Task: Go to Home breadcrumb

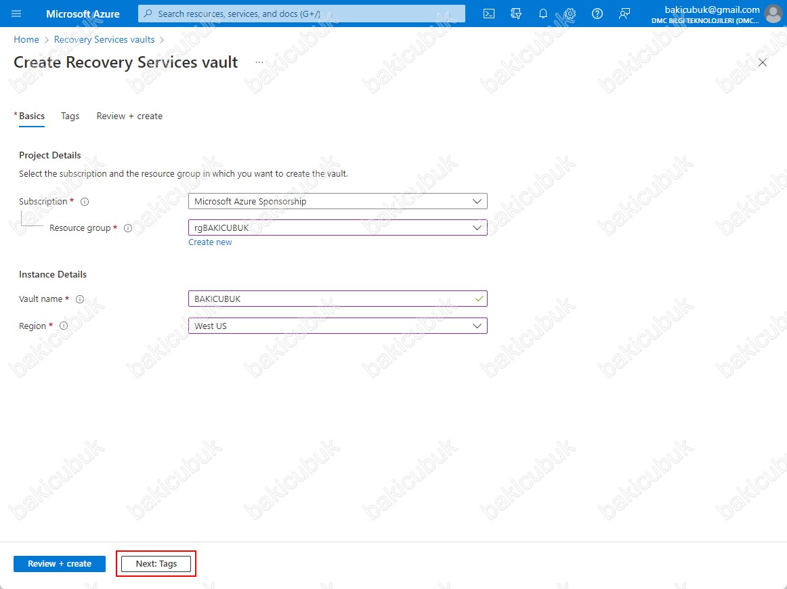Action: pyautogui.click(x=26, y=40)
